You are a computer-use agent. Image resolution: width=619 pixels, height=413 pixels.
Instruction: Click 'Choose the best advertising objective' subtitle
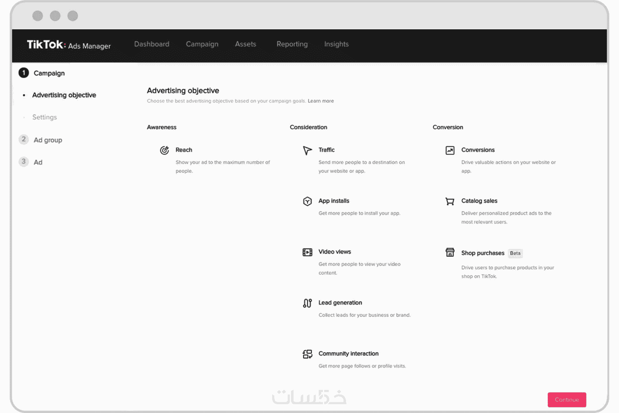[x=226, y=101]
